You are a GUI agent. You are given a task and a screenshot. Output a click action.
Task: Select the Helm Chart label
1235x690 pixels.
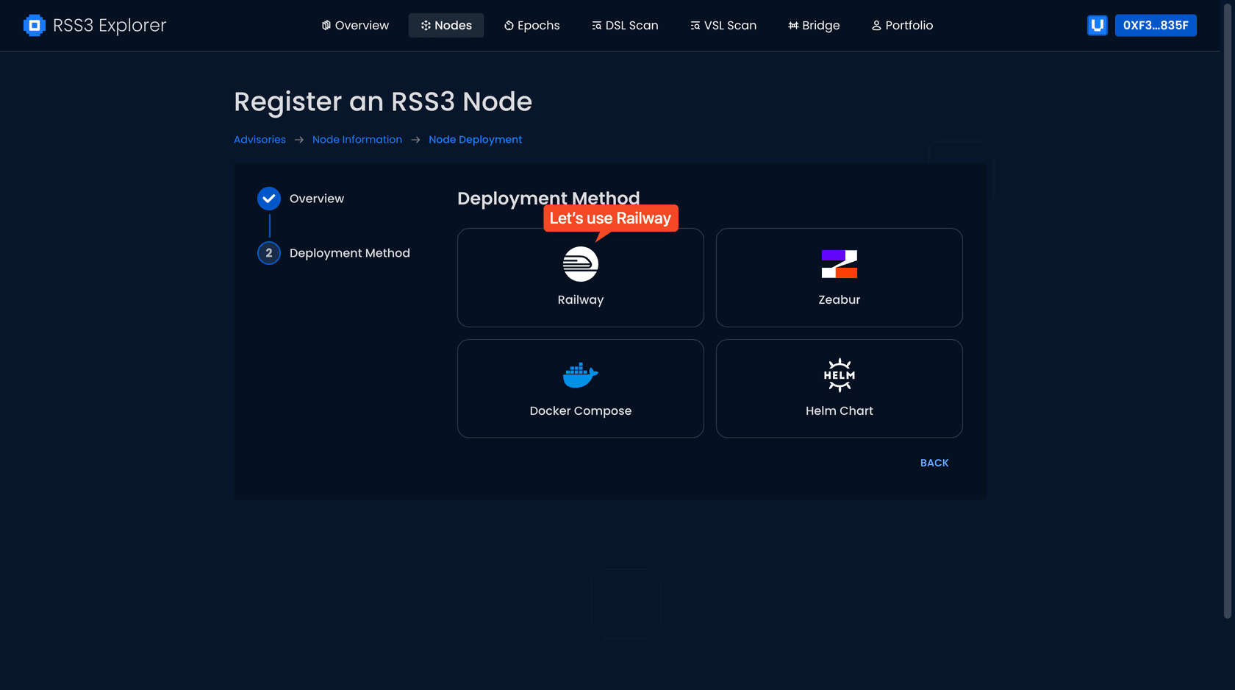[x=840, y=411]
